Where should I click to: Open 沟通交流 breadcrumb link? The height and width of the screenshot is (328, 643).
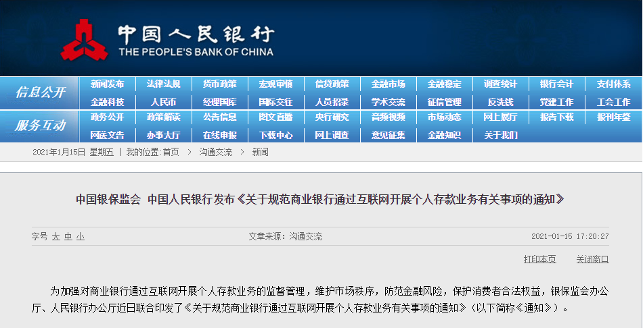coord(215,153)
